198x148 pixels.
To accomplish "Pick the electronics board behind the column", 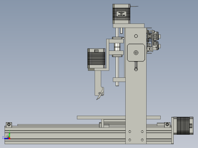I will pyautogui.click(x=153, y=41).
